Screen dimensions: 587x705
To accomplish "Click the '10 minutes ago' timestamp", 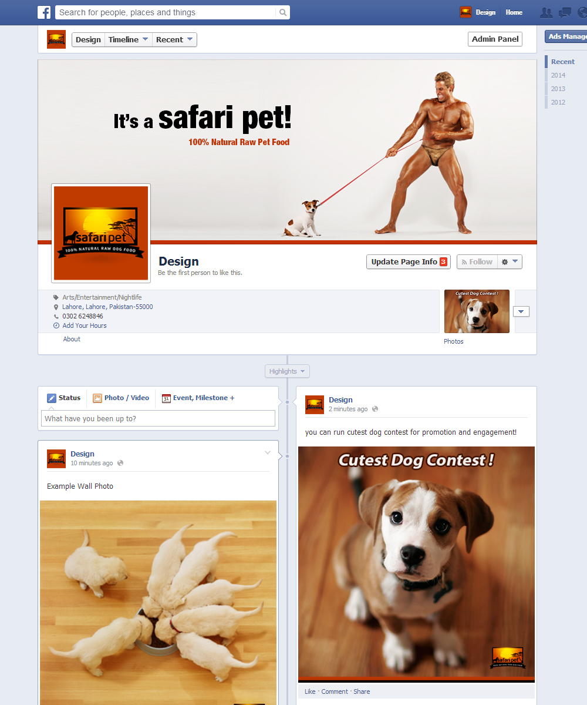I will 92,463.
